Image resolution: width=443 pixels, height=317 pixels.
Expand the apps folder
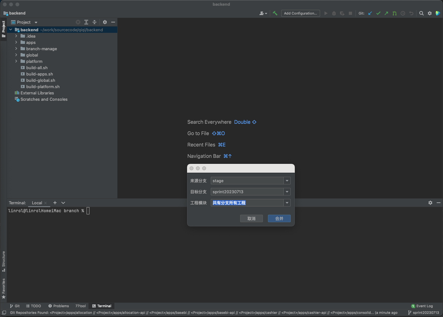[16, 42]
